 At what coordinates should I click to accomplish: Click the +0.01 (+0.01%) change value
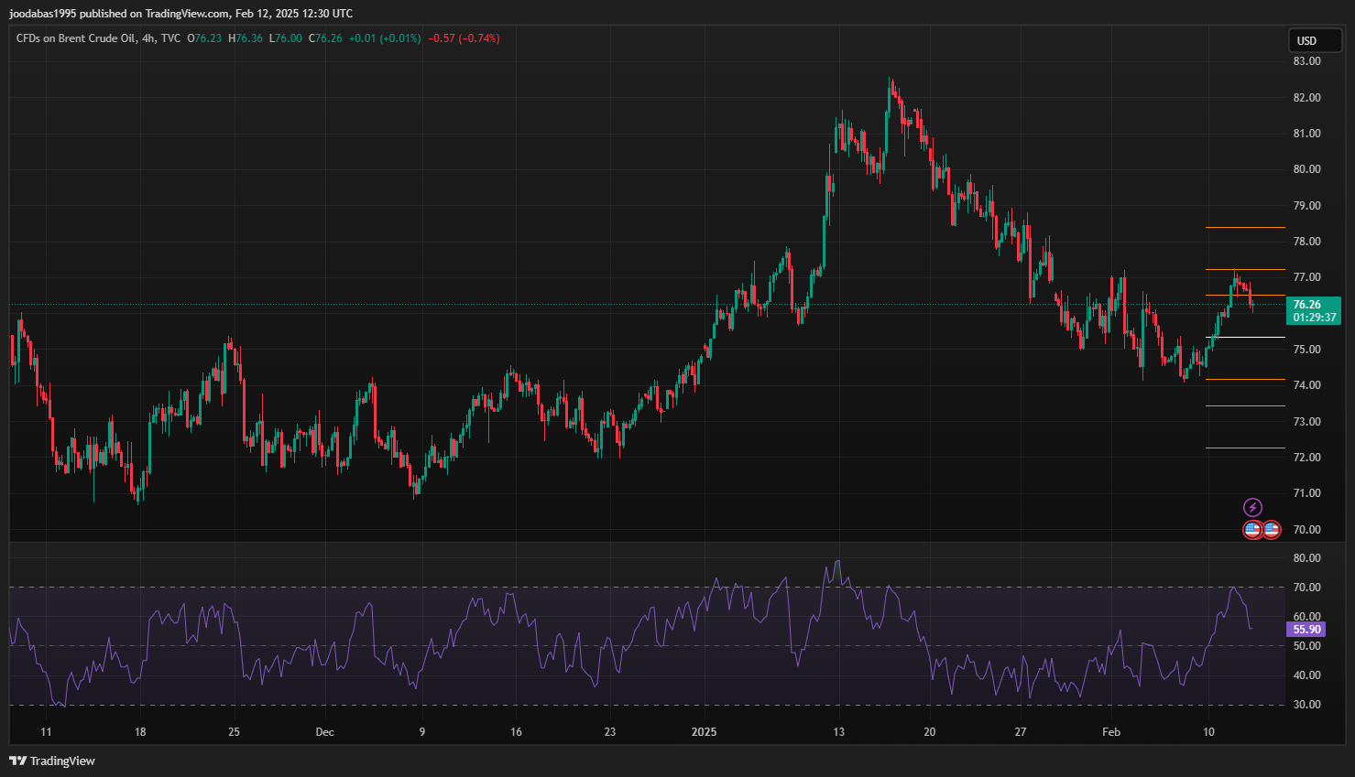[385, 38]
